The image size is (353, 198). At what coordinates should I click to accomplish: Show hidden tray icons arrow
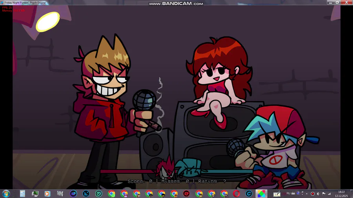(x=307, y=194)
